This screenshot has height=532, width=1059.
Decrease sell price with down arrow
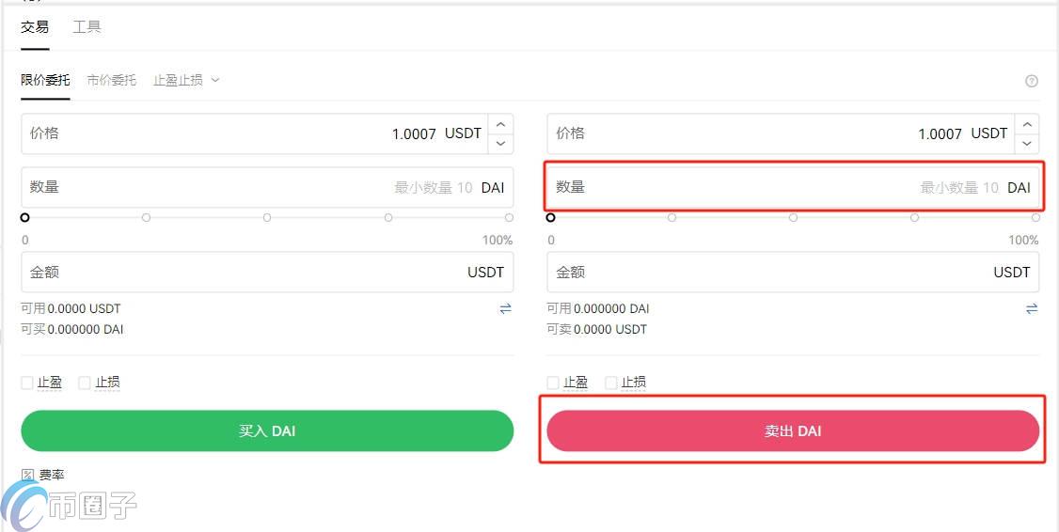click(x=1027, y=143)
